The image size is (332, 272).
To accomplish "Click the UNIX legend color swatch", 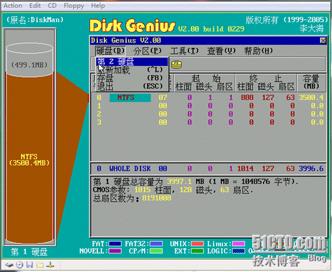I will [198, 244].
